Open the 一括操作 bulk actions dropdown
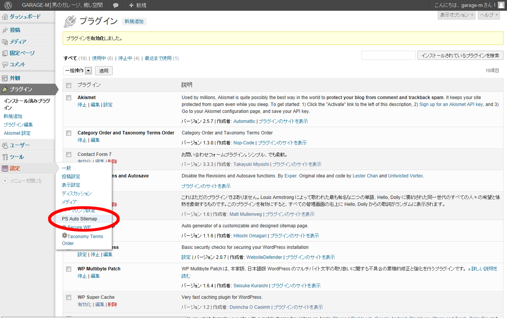 pyautogui.click(x=78, y=70)
